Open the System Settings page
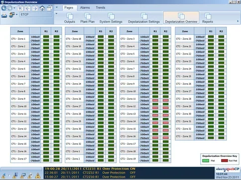Viewport: 241px width, 180px height. coord(111,18)
